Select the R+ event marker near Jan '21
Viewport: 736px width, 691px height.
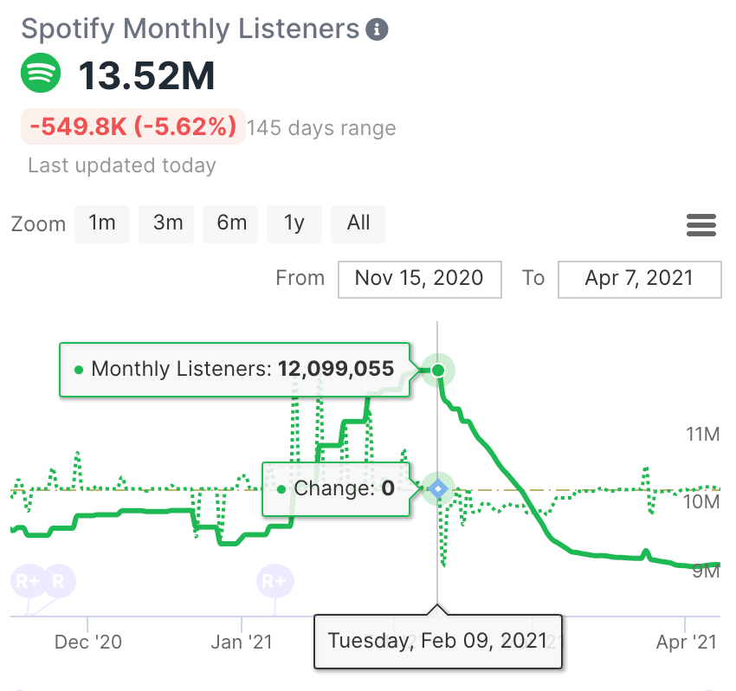tap(275, 580)
